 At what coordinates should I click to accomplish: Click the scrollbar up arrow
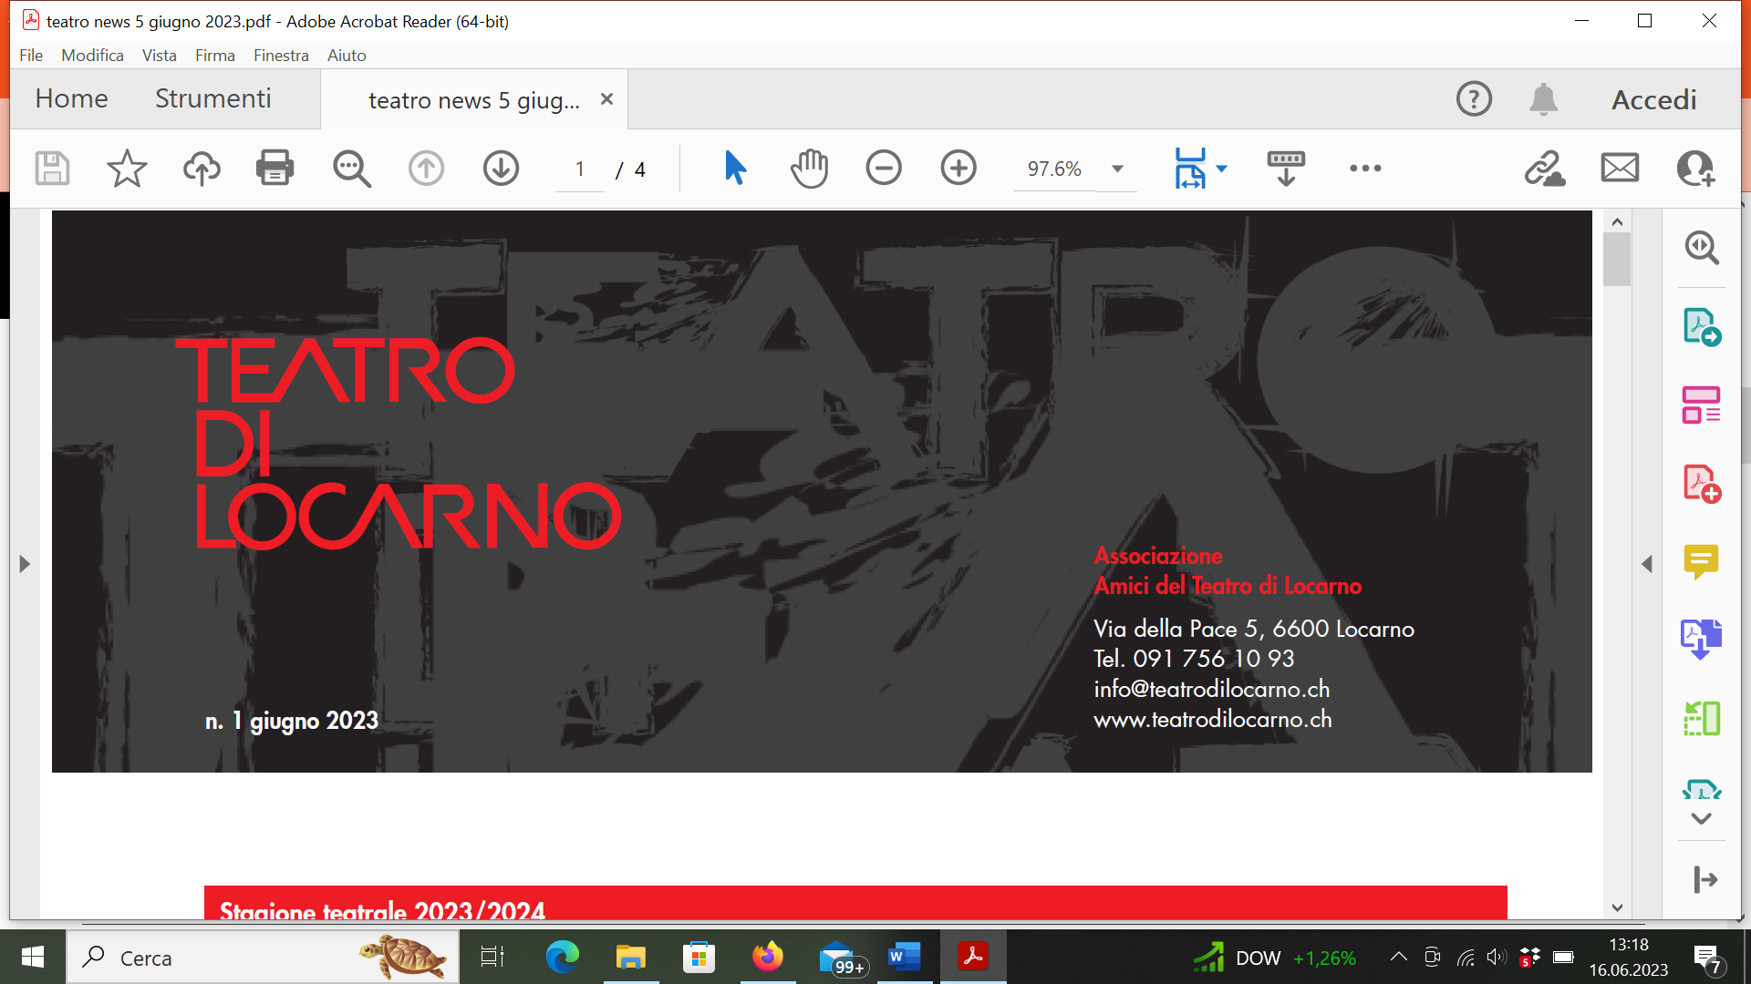(1617, 221)
